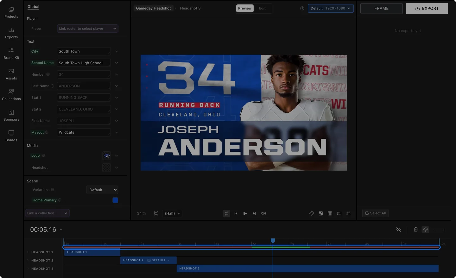Zoom out the timeline with minus

435,230
